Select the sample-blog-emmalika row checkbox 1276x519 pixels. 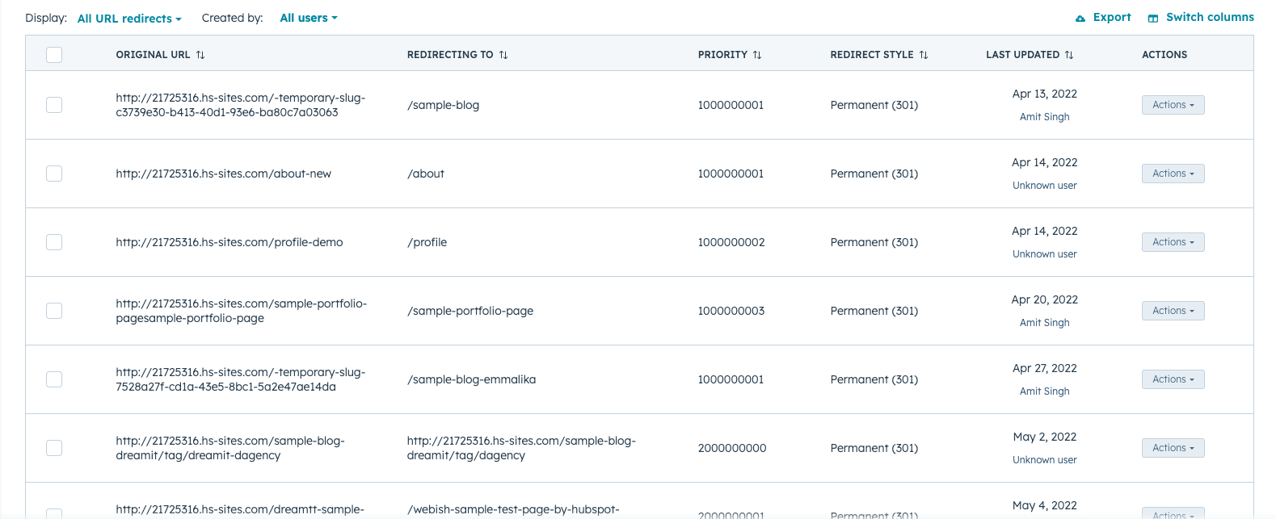pyautogui.click(x=54, y=379)
